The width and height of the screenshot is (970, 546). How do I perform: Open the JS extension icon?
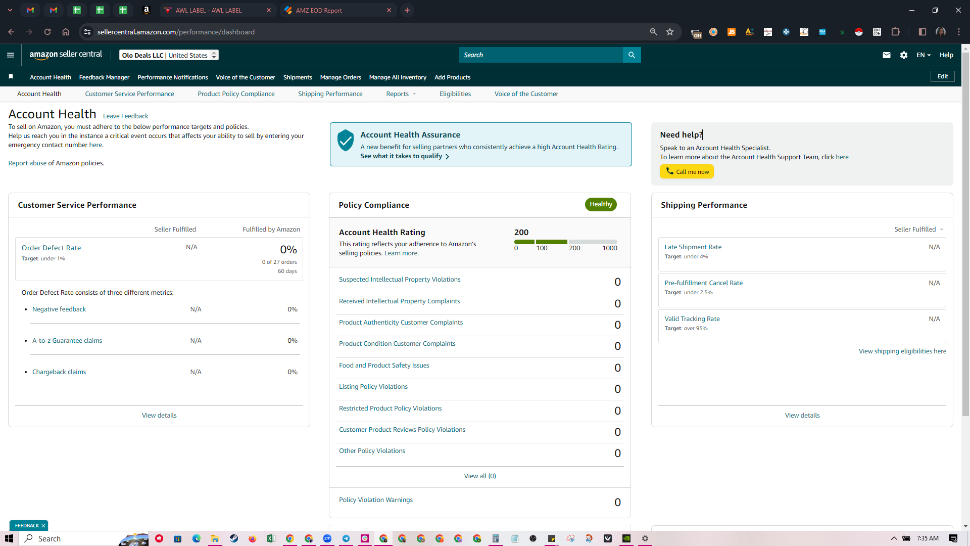(x=731, y=32)
